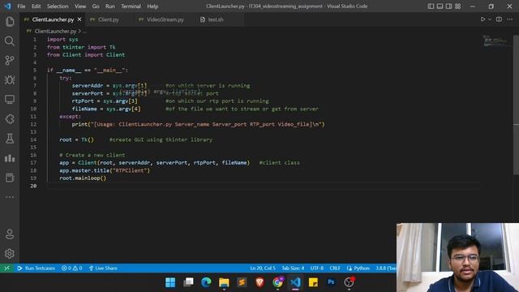Open Microsoft Edge from taskbar
Screen dimensions: 519x292
(206, 282)
